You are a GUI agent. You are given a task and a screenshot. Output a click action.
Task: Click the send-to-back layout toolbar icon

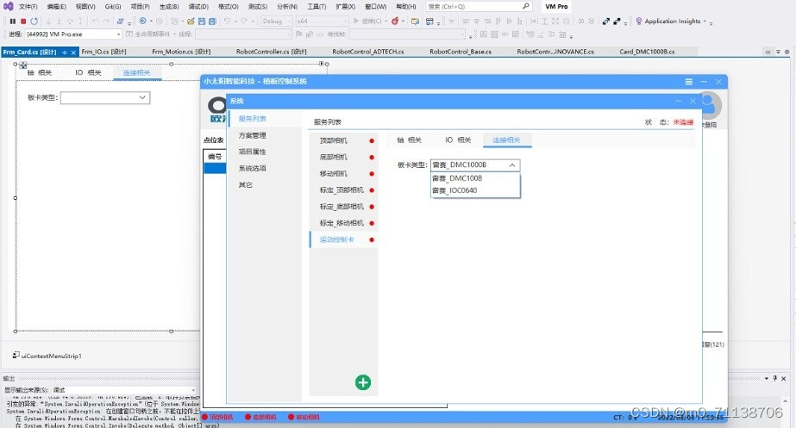(617, 22)
